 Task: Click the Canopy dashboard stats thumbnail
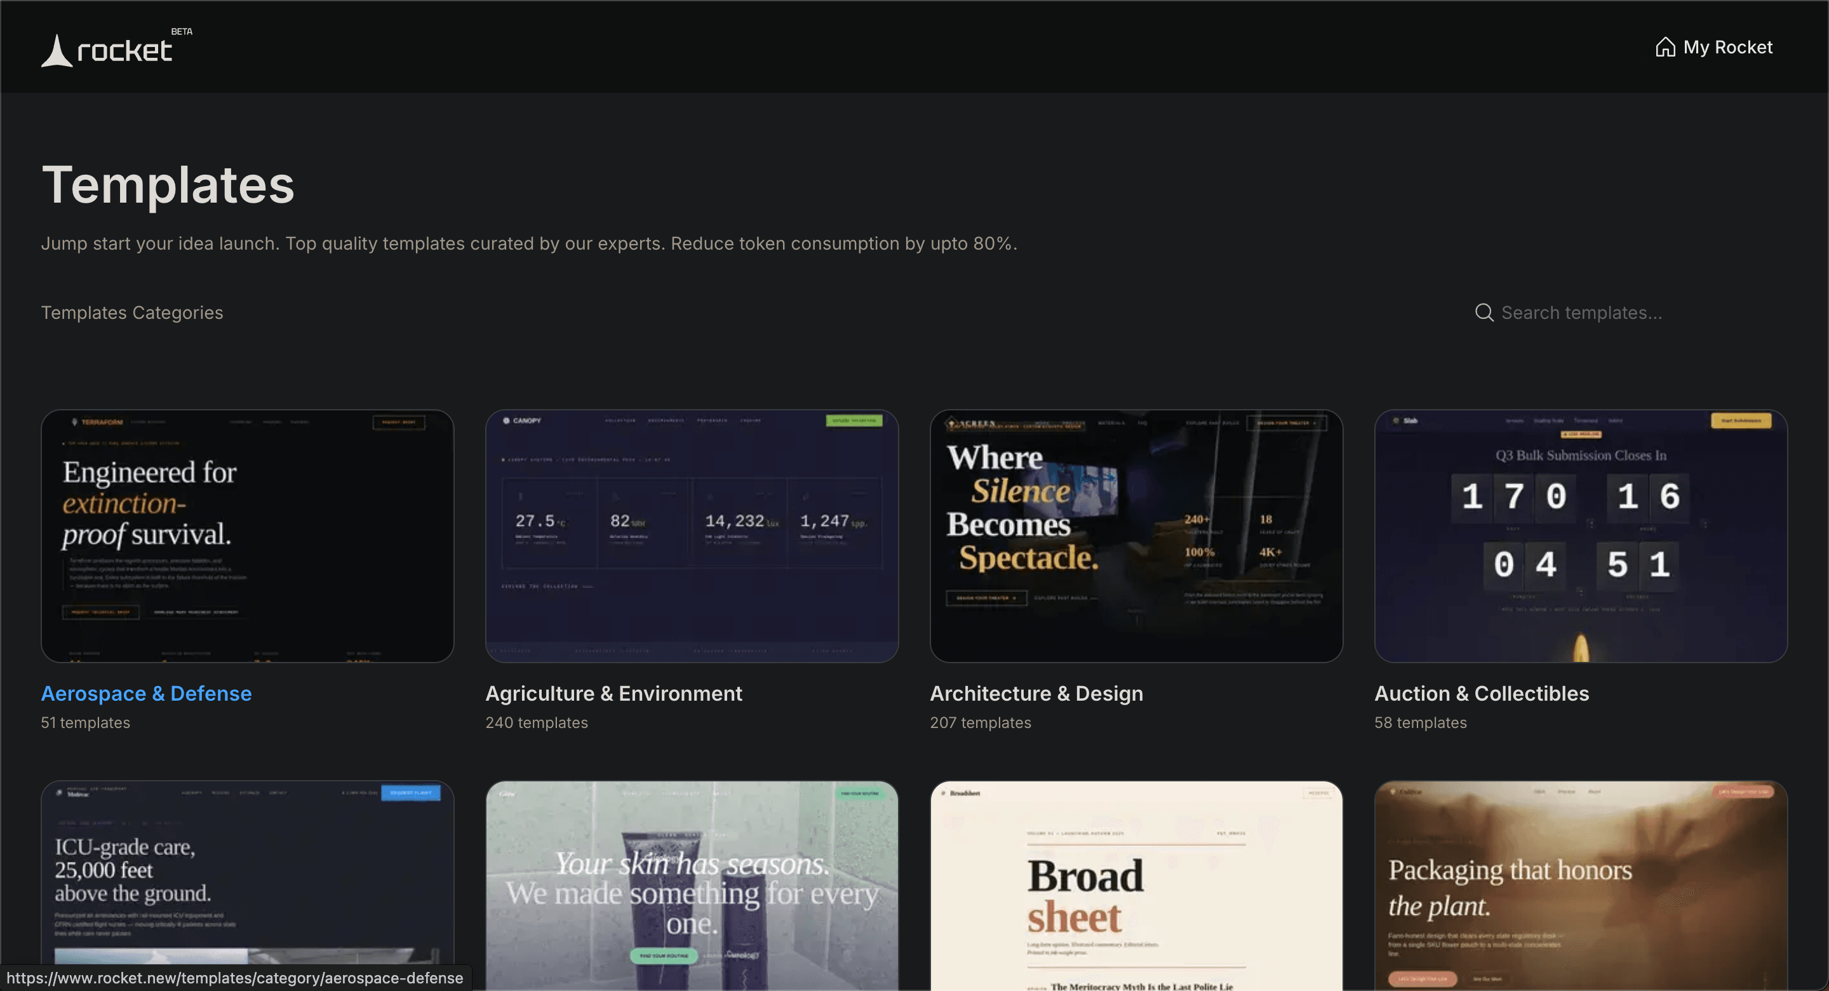pyautogui.click(x=692, y=536)
